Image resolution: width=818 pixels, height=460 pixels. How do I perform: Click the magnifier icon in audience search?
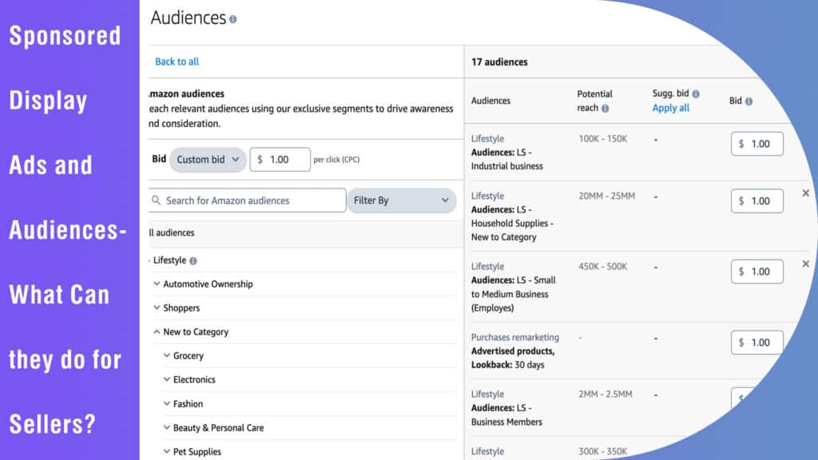point(156,200)
